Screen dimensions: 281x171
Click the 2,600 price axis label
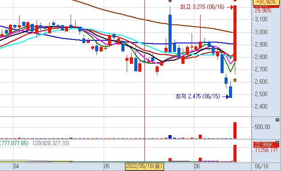[261, 82]
